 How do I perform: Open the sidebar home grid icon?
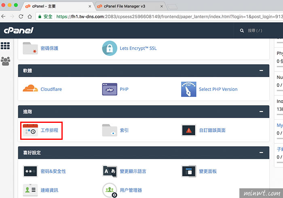[x=5, y=46]
